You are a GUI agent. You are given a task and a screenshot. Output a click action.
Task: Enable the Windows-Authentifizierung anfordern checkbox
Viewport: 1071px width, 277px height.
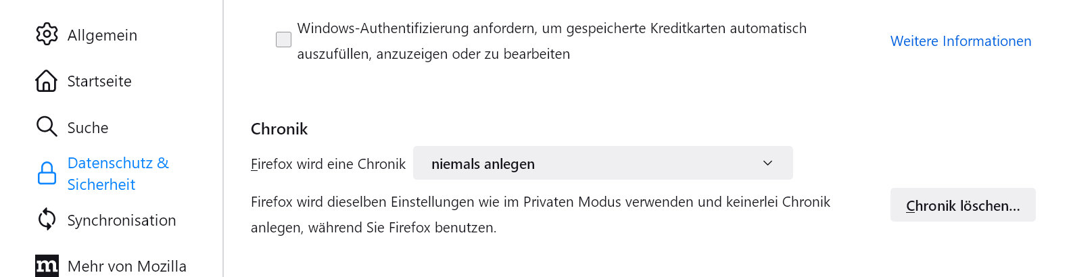(284, 40)
